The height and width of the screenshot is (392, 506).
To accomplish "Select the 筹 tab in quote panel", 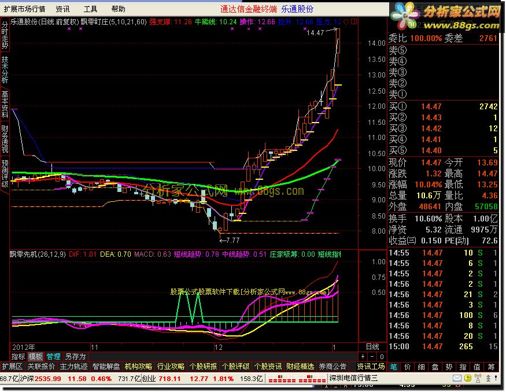I will pos(491,367).
